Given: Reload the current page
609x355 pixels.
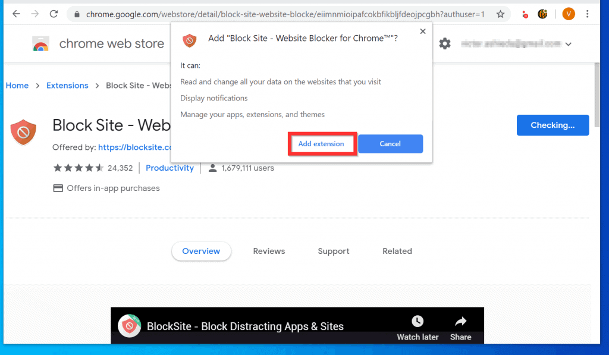Looking at the screenshot, I should 54,14.
